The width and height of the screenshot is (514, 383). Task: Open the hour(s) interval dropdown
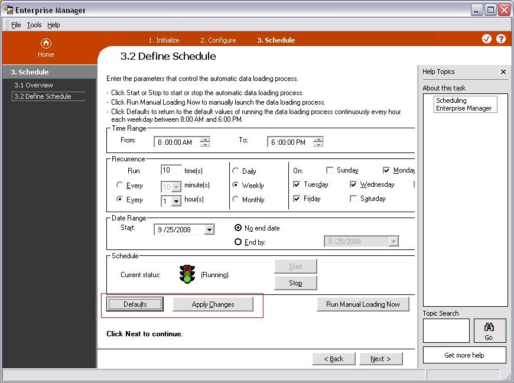click(x=177, y=200)
